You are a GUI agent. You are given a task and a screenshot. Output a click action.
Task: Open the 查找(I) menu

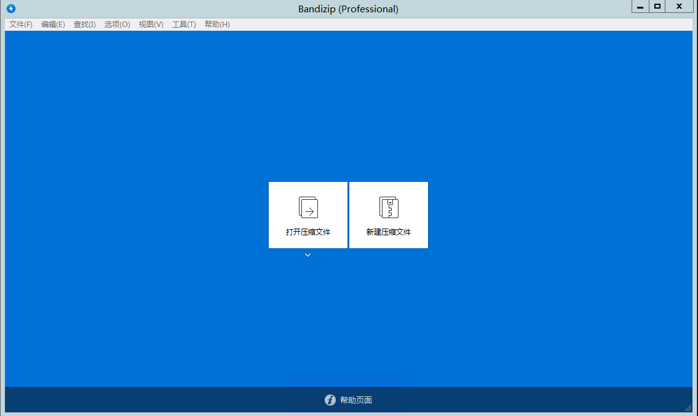click(x=85, y=25)
